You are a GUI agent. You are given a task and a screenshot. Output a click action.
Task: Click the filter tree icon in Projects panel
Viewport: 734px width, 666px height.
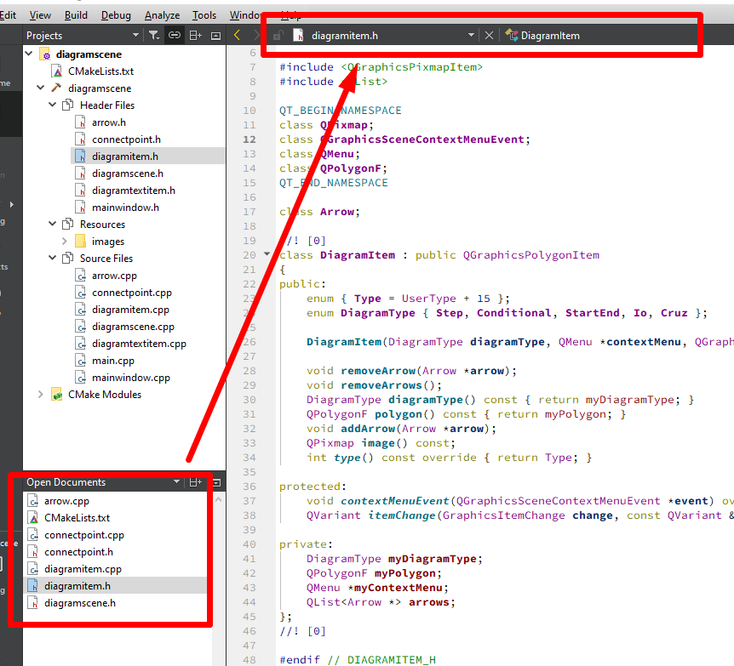coord(153,36)
